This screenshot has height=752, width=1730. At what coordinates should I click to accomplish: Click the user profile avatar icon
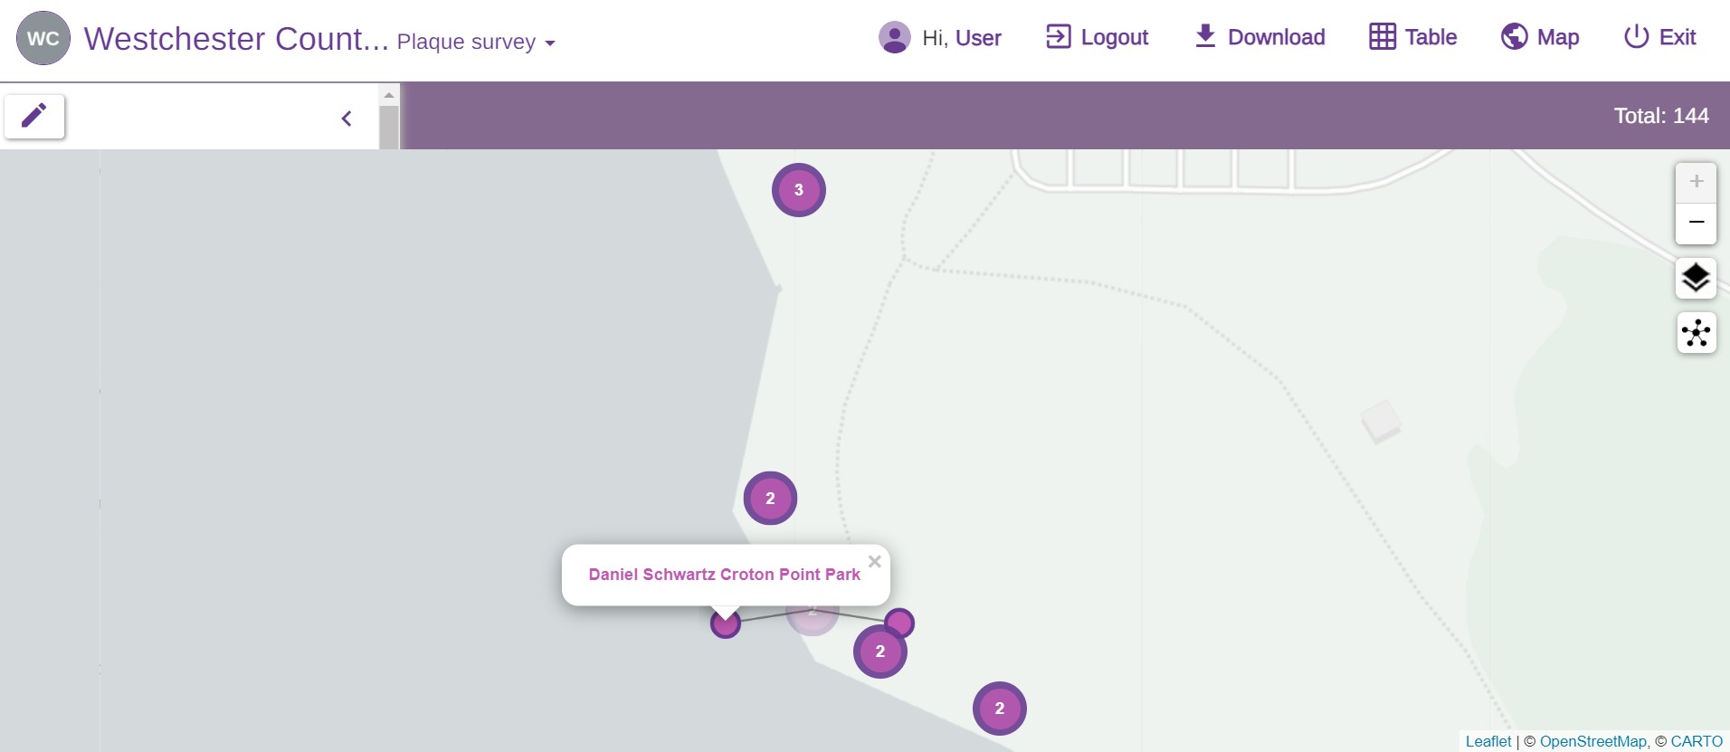[894, 38]
